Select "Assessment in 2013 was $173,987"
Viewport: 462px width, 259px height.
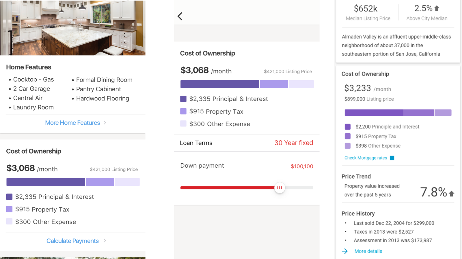pyautogui.click(x=393, y=240)
